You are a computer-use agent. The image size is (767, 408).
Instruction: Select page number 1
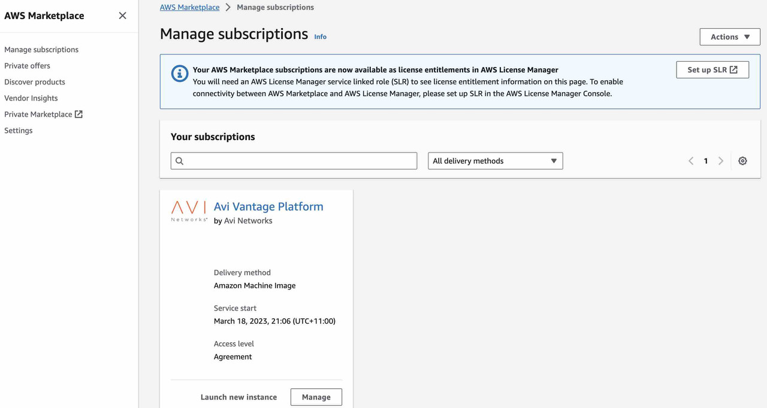click(706, 161)
